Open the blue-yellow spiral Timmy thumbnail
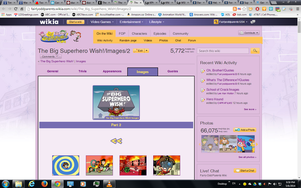 click(66, 165)
